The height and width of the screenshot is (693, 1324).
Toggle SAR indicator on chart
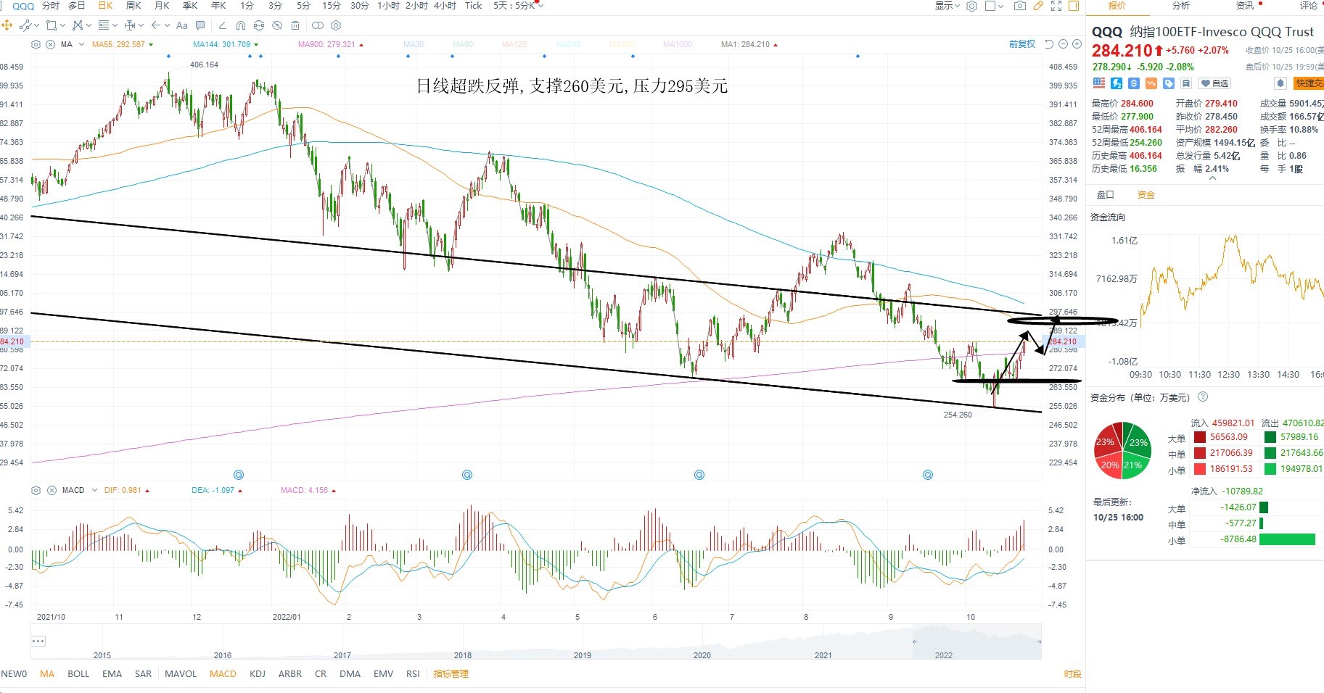(x=143, y=674)
